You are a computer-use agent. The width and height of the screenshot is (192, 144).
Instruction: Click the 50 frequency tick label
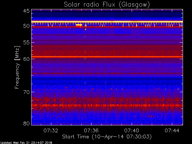point(26,26)
